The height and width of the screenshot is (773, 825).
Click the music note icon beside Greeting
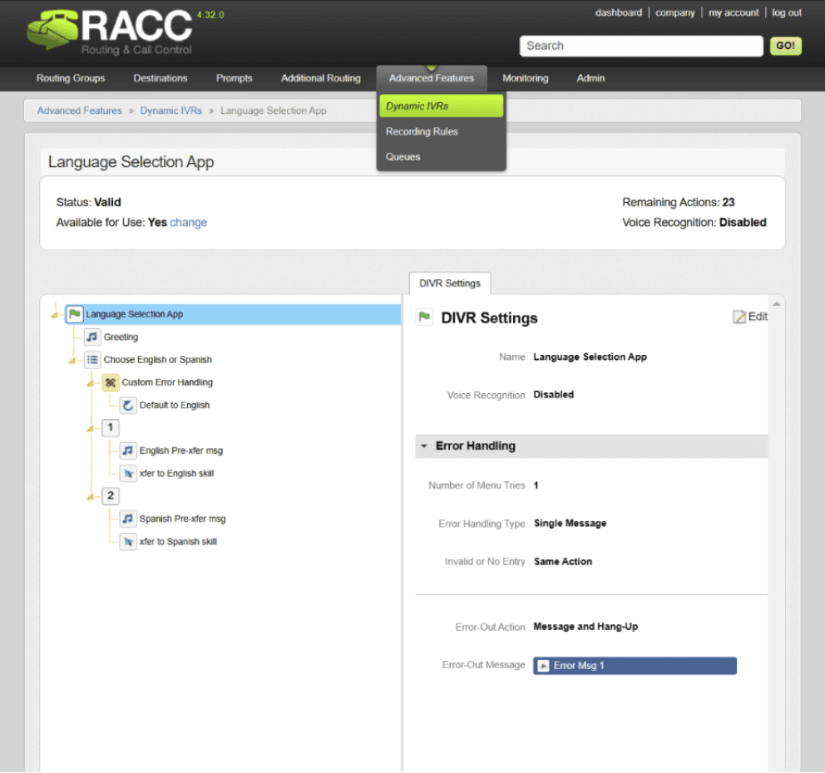92,337
